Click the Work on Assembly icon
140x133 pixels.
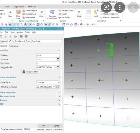88,14
